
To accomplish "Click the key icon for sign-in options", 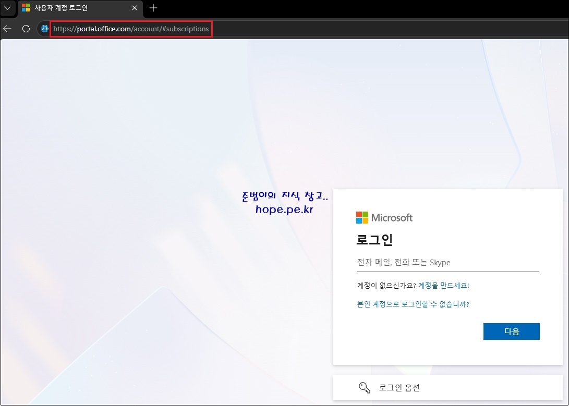I will click(365, 388).
